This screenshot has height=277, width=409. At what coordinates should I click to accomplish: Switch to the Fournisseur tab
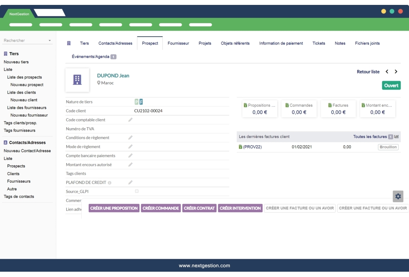coord(178,43)
